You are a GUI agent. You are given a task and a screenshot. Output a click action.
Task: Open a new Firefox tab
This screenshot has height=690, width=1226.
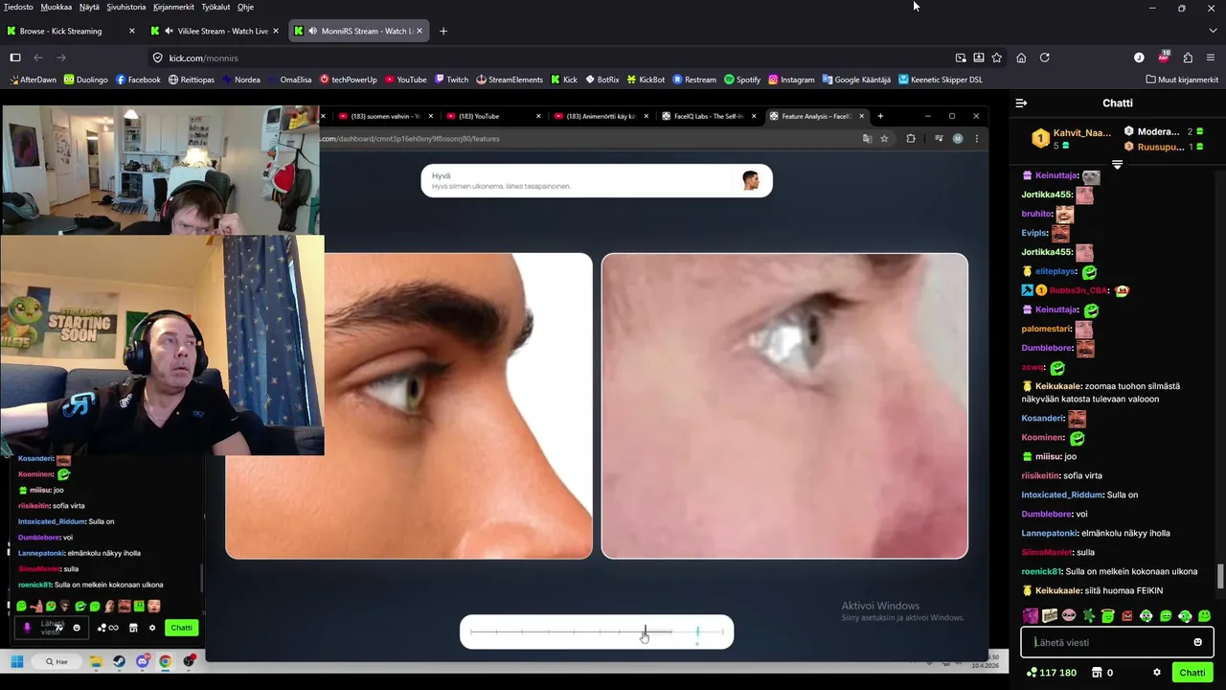point(443,31)
